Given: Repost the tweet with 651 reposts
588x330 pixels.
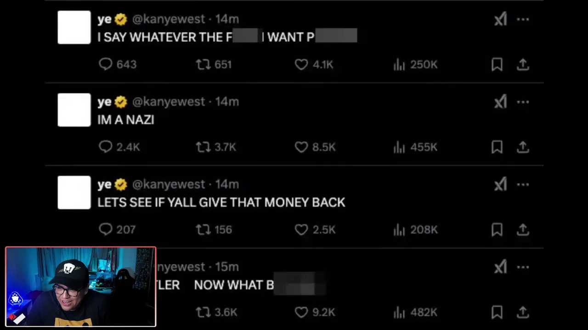Looking at the screenshot, I should pyautogui.click(x=203, y=64).
